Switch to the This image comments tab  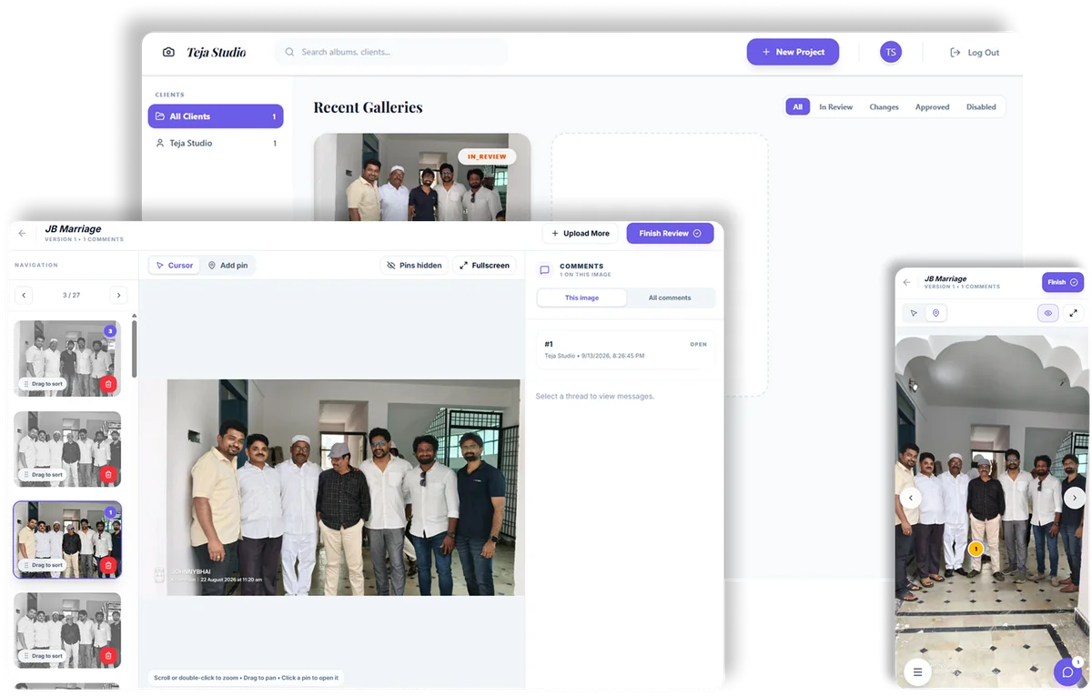pos(581,298)
